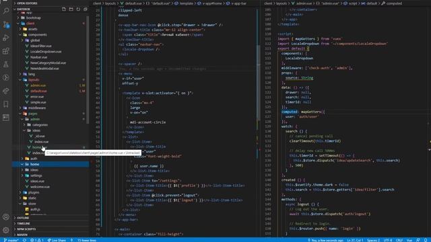Click the UTF-8 encoding indicator

[x=388, y=240]
